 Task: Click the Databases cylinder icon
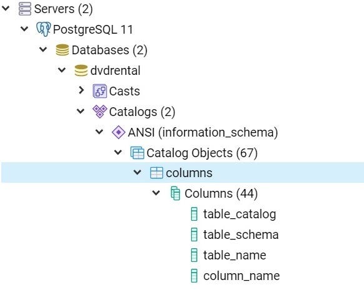[62, 50]
